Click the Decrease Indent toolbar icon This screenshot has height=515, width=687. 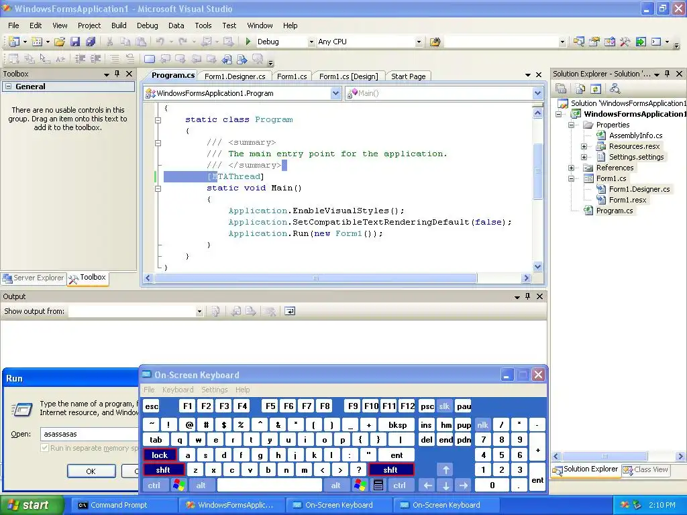80,59
